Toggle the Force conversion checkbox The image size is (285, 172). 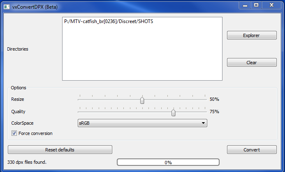coord(14,133)
